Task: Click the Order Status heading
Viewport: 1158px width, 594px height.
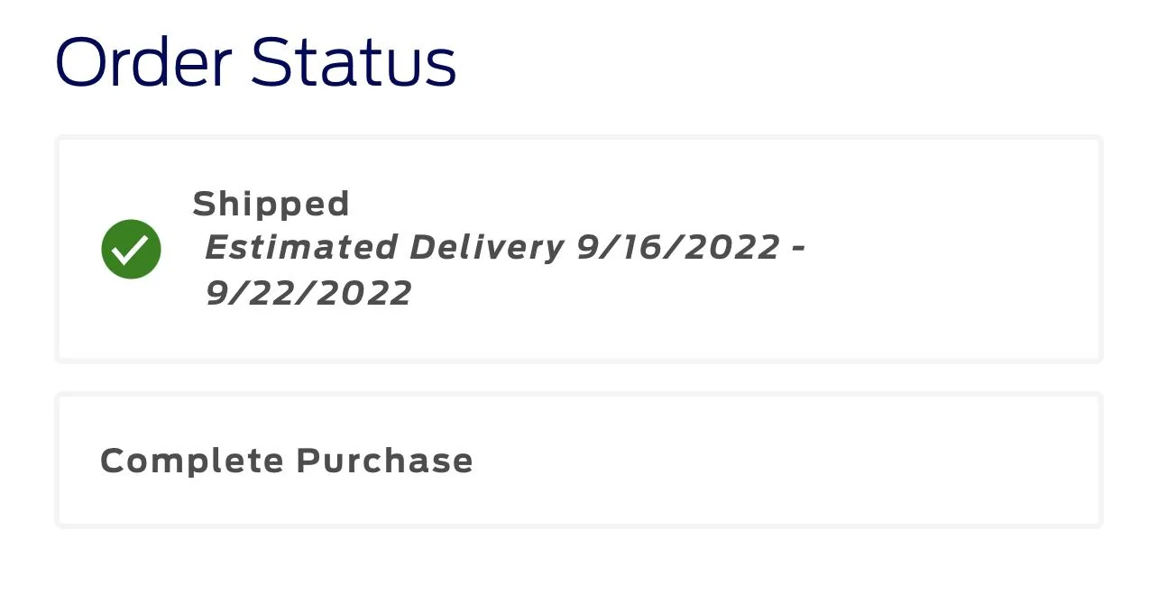Action: [x=255, y=62]
